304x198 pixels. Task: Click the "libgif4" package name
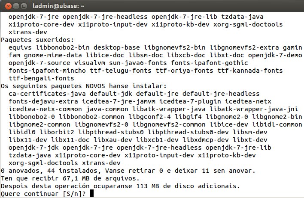click(188, 117)
